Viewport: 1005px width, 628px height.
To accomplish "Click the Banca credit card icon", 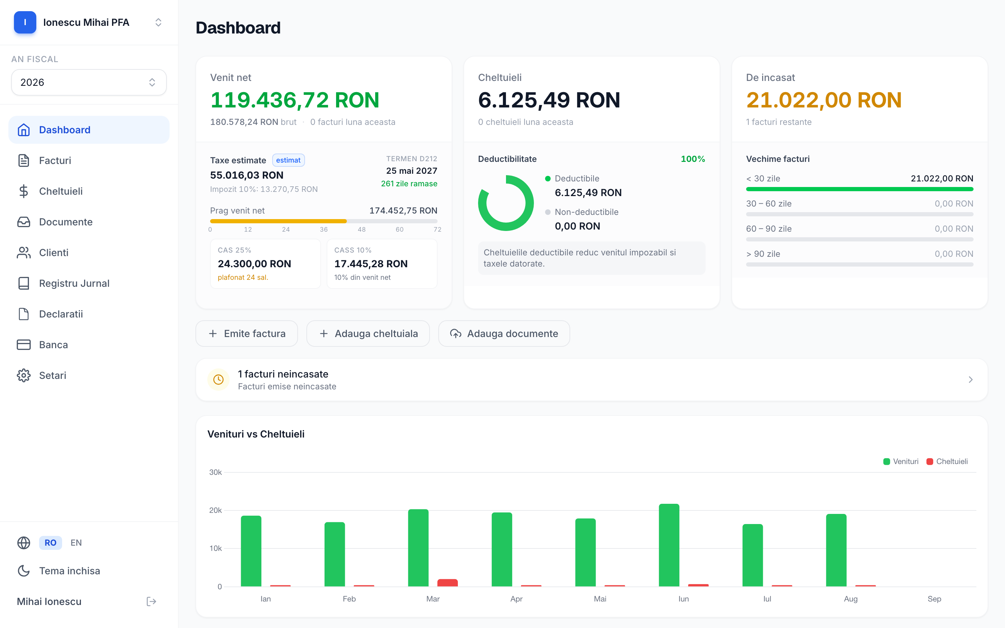I will coord(24,345).
